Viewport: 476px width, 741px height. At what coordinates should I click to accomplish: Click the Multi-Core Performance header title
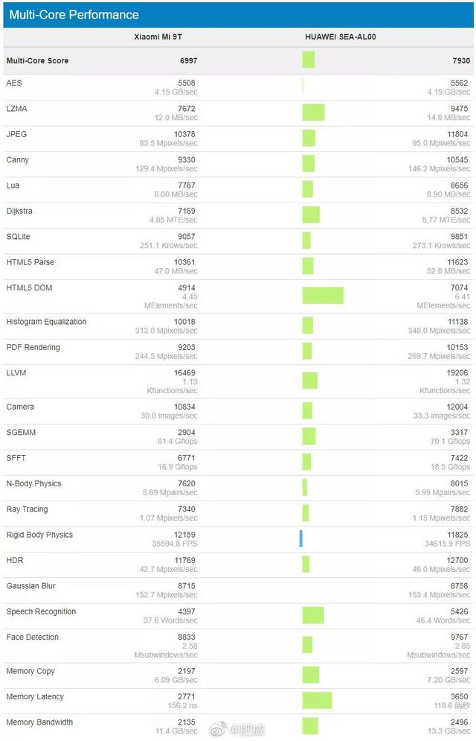pos(74,15)
